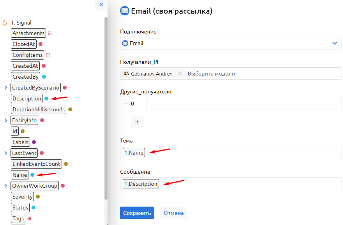Expand the CreatedByScenario node

pos(5,88)
